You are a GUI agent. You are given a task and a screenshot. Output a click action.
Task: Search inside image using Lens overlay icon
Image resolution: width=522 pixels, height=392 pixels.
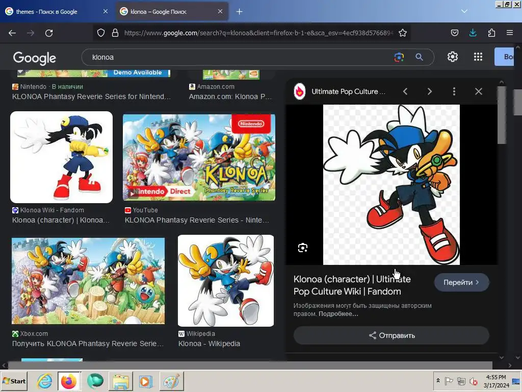tap(303, 248)
